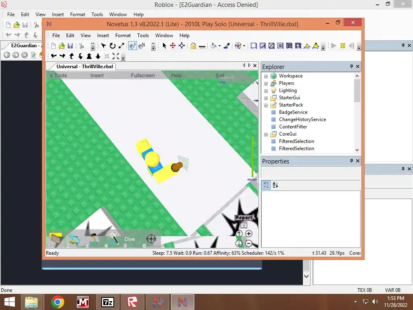
Task: Select the blue Resize handles tool
Action: [182, 46]
